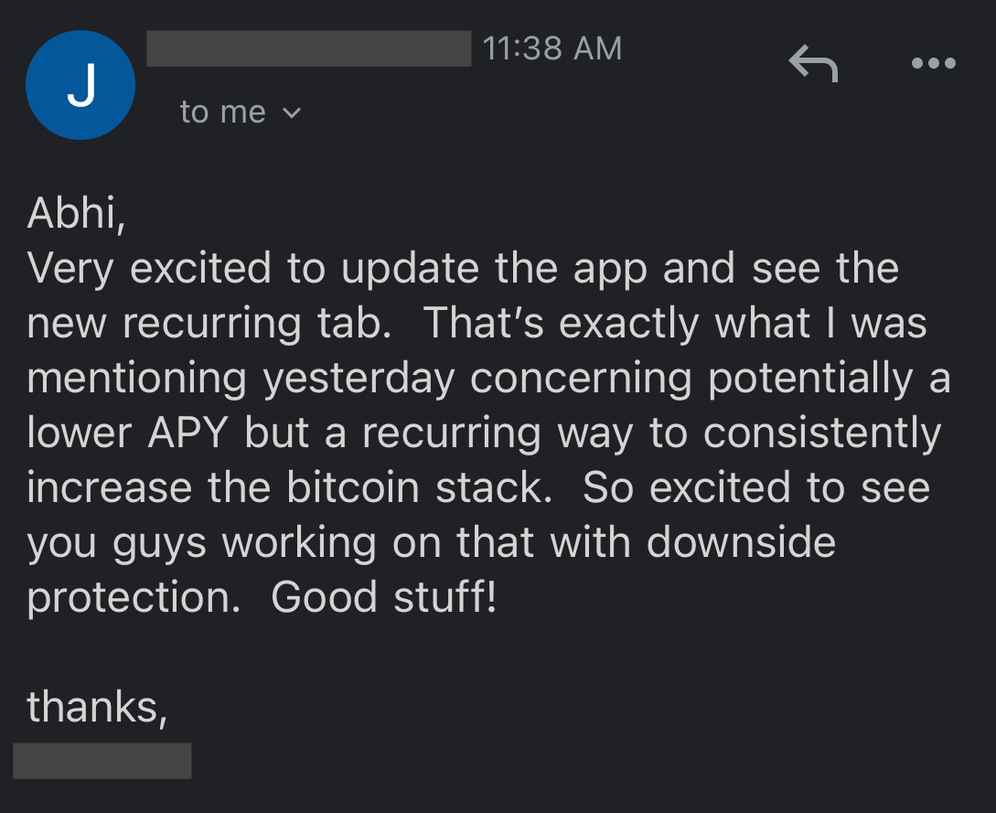The width and height of the screenshot is (996, 813).
Task: Tap the "thanks," closing line
Action: coord(97,707)
